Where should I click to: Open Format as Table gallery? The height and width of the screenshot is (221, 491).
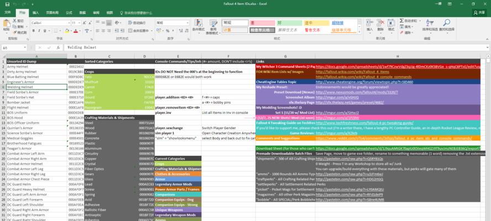[x=213, y=27]
